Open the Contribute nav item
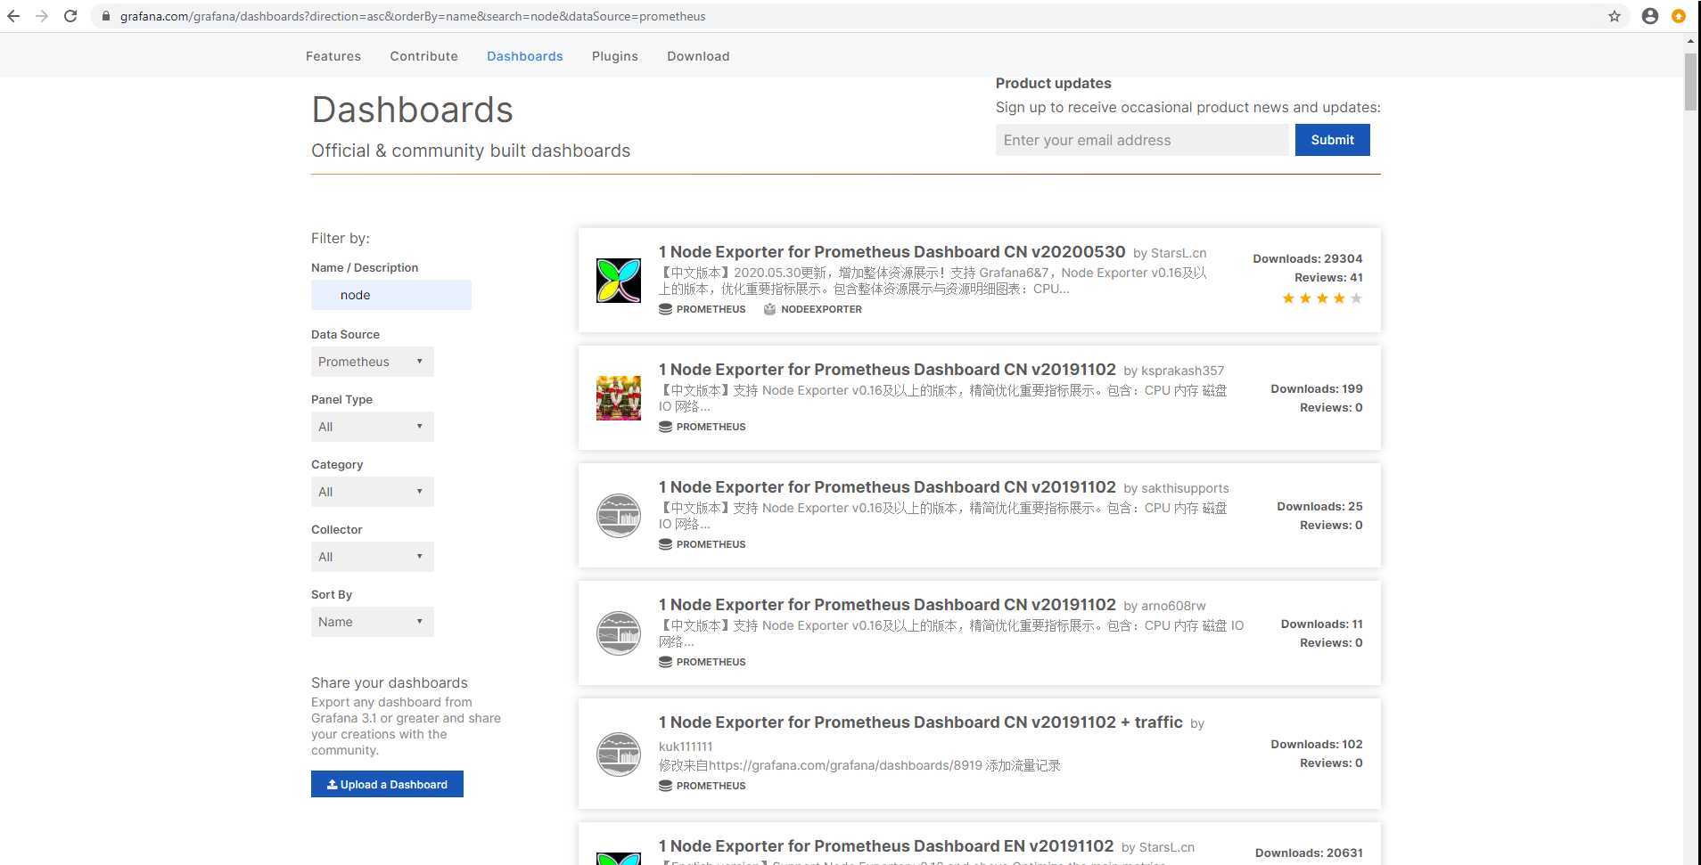Screen dimensions: 1701x865 tap(423, 56)
